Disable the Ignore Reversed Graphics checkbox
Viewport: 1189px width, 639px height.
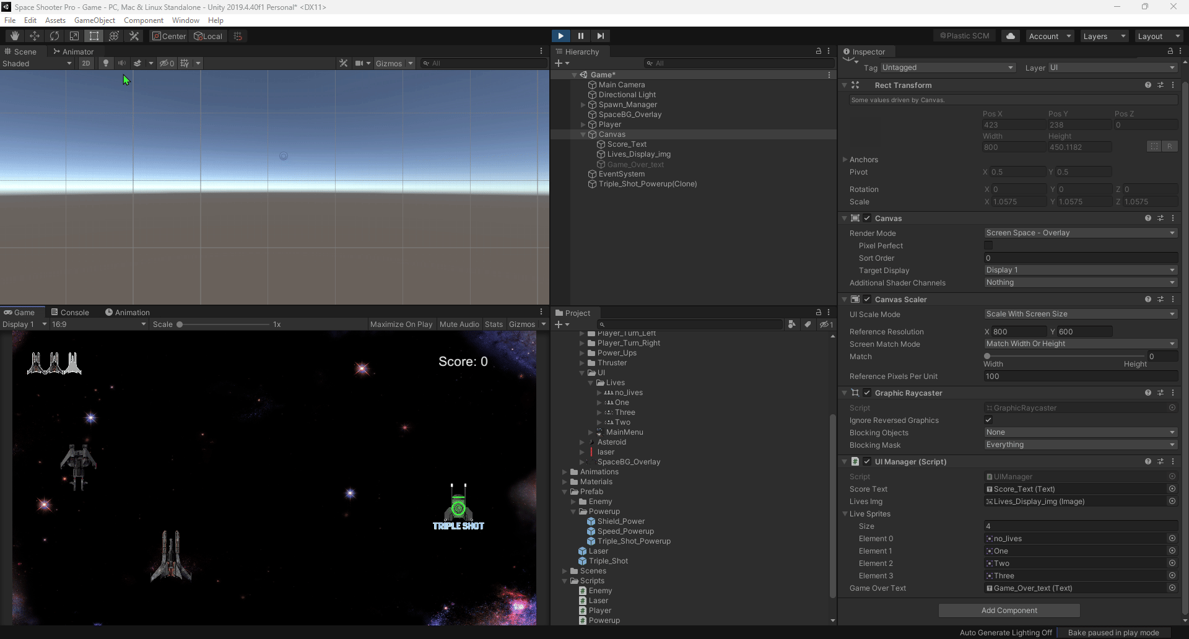tap(988, 420)
